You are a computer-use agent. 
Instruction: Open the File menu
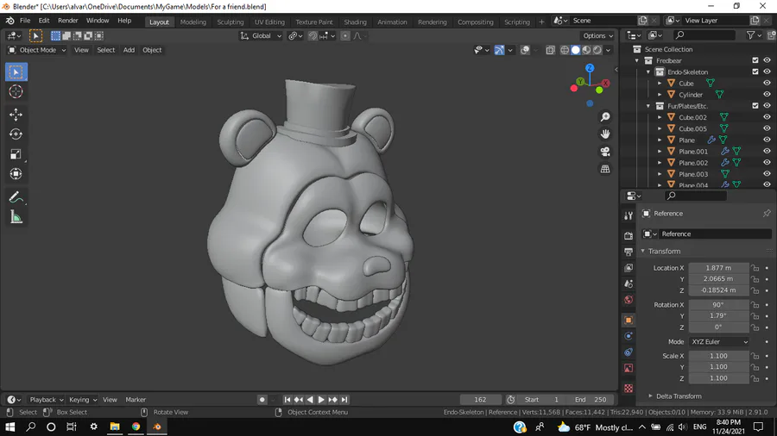point(25,21)
